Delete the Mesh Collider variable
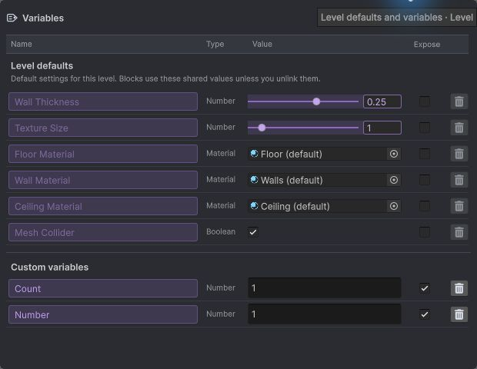 pyautogui.click(x=459, y=232)
